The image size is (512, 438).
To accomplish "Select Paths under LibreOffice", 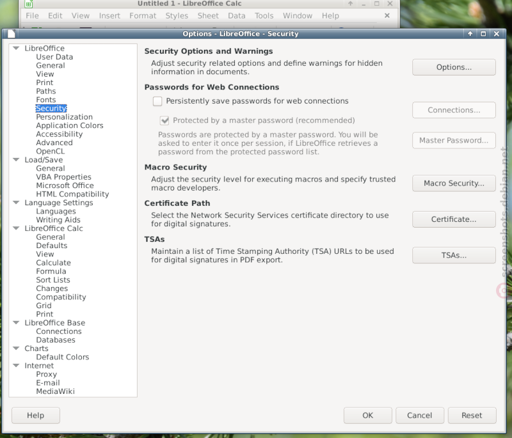I will pos(46,91).
